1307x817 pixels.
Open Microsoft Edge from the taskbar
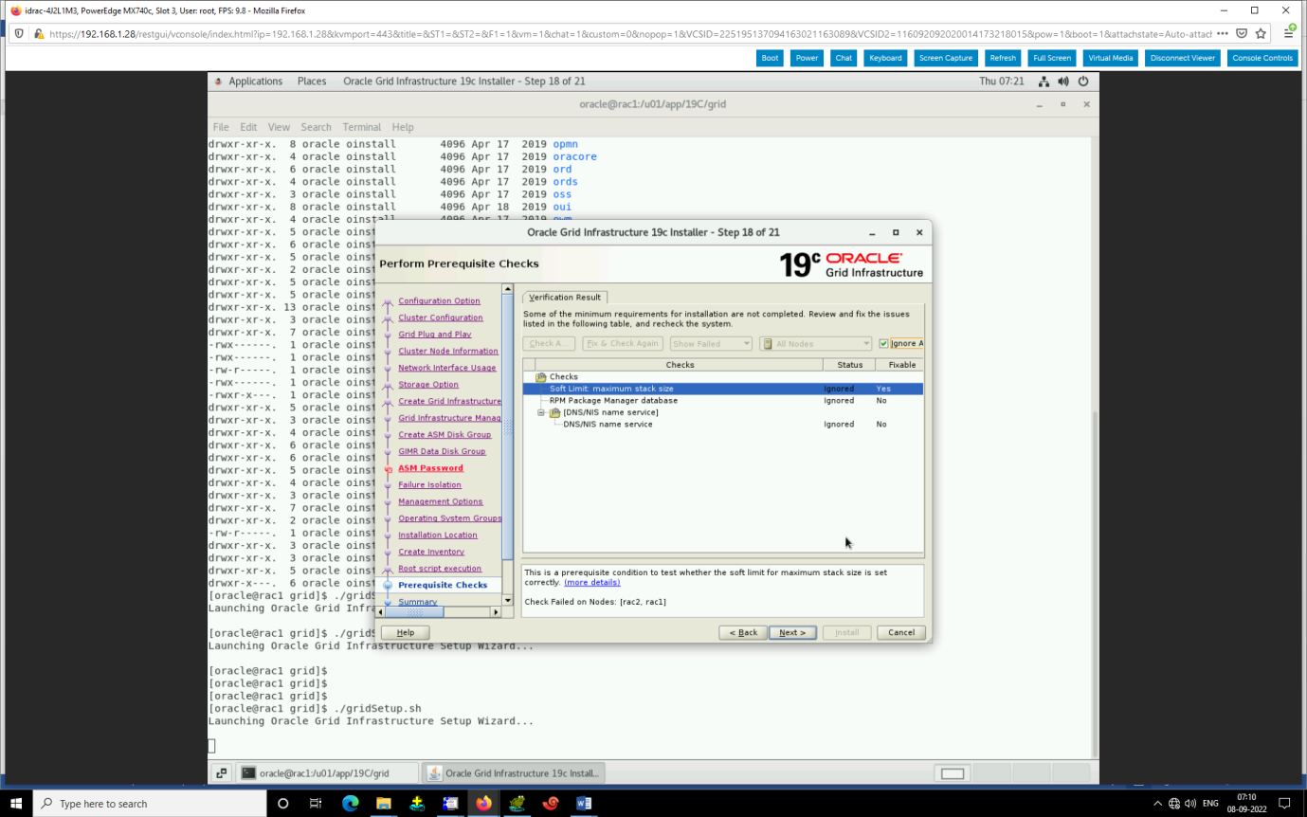(x=350, y=803)
